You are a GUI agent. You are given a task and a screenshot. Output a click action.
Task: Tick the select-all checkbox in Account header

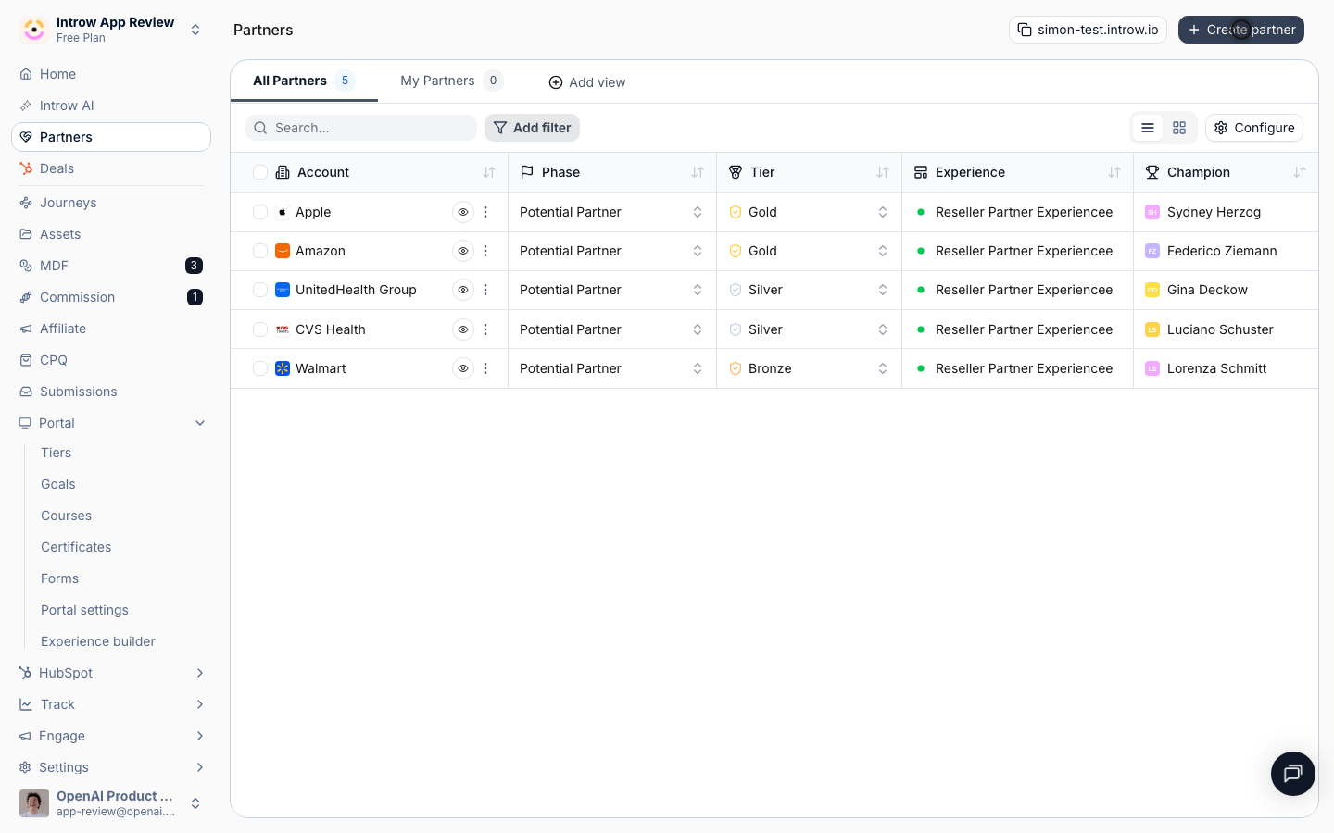[260, 172]
